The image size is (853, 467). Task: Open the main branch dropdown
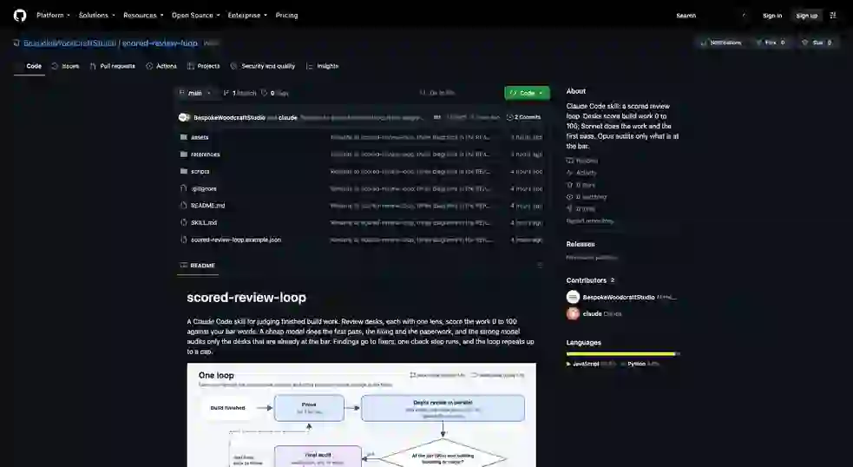pyautogui.click(x=195, y=93)
